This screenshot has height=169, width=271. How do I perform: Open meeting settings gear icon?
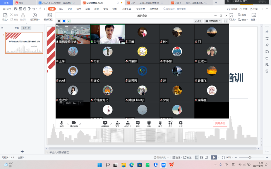point(180,123)
